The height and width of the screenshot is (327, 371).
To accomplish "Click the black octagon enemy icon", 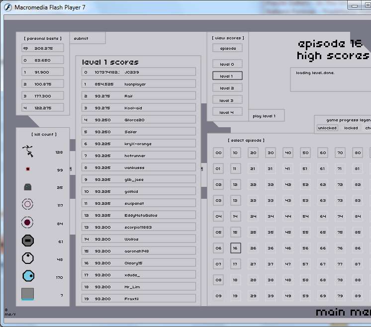I will pos(28,241).
